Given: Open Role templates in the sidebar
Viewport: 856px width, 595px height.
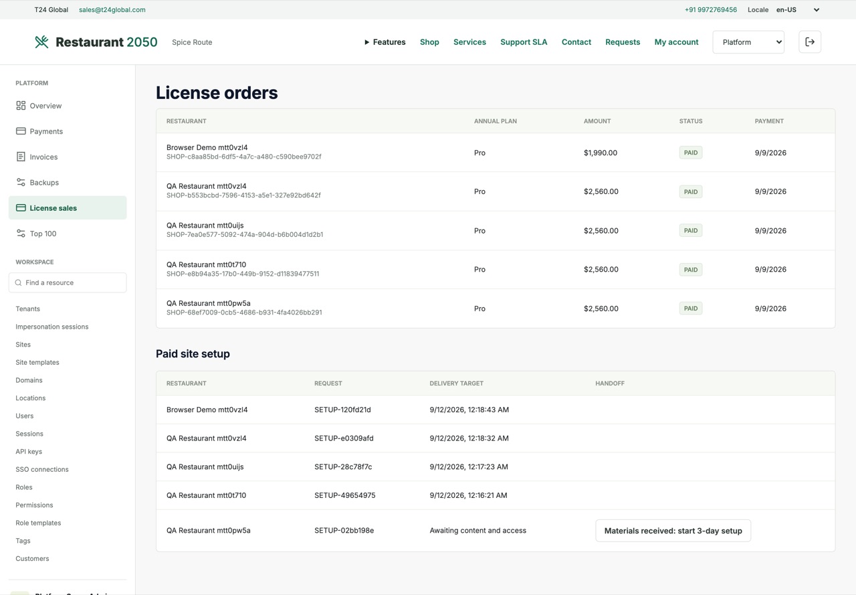Looking at the screenshot, I should 38,523.
